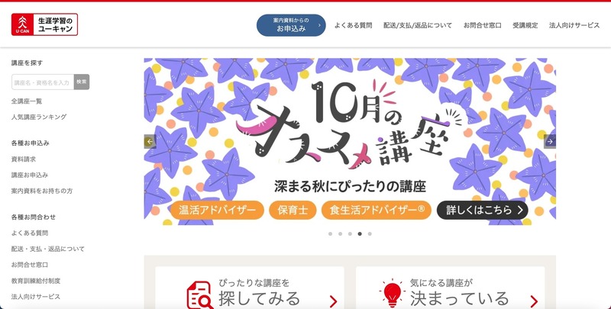Open the U-CAN logo homepage link

pos(44,24)
